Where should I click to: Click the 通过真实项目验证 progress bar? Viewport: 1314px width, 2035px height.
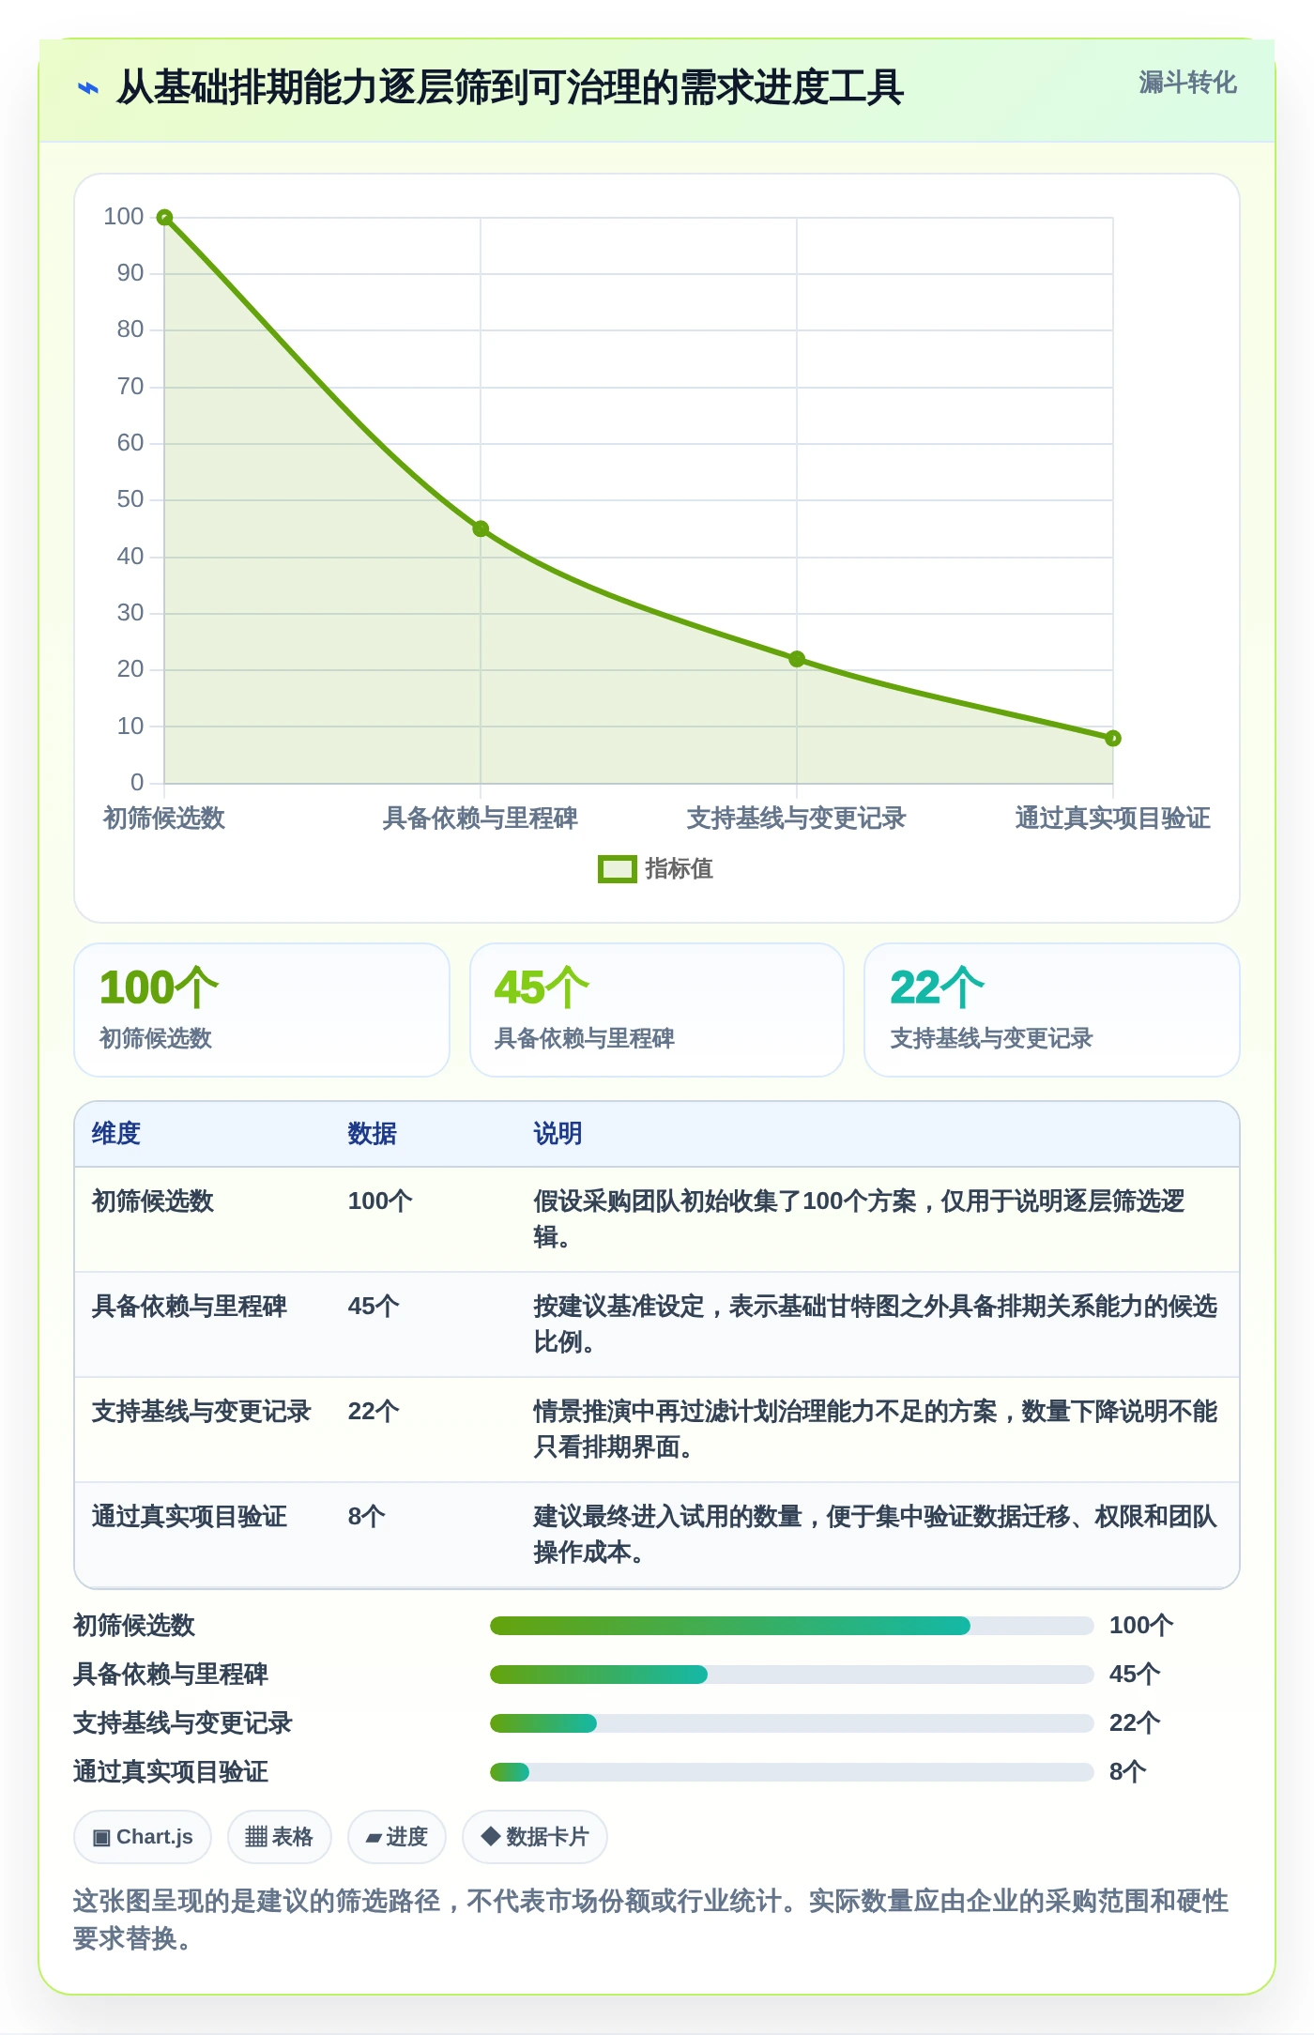(792, 1772)
